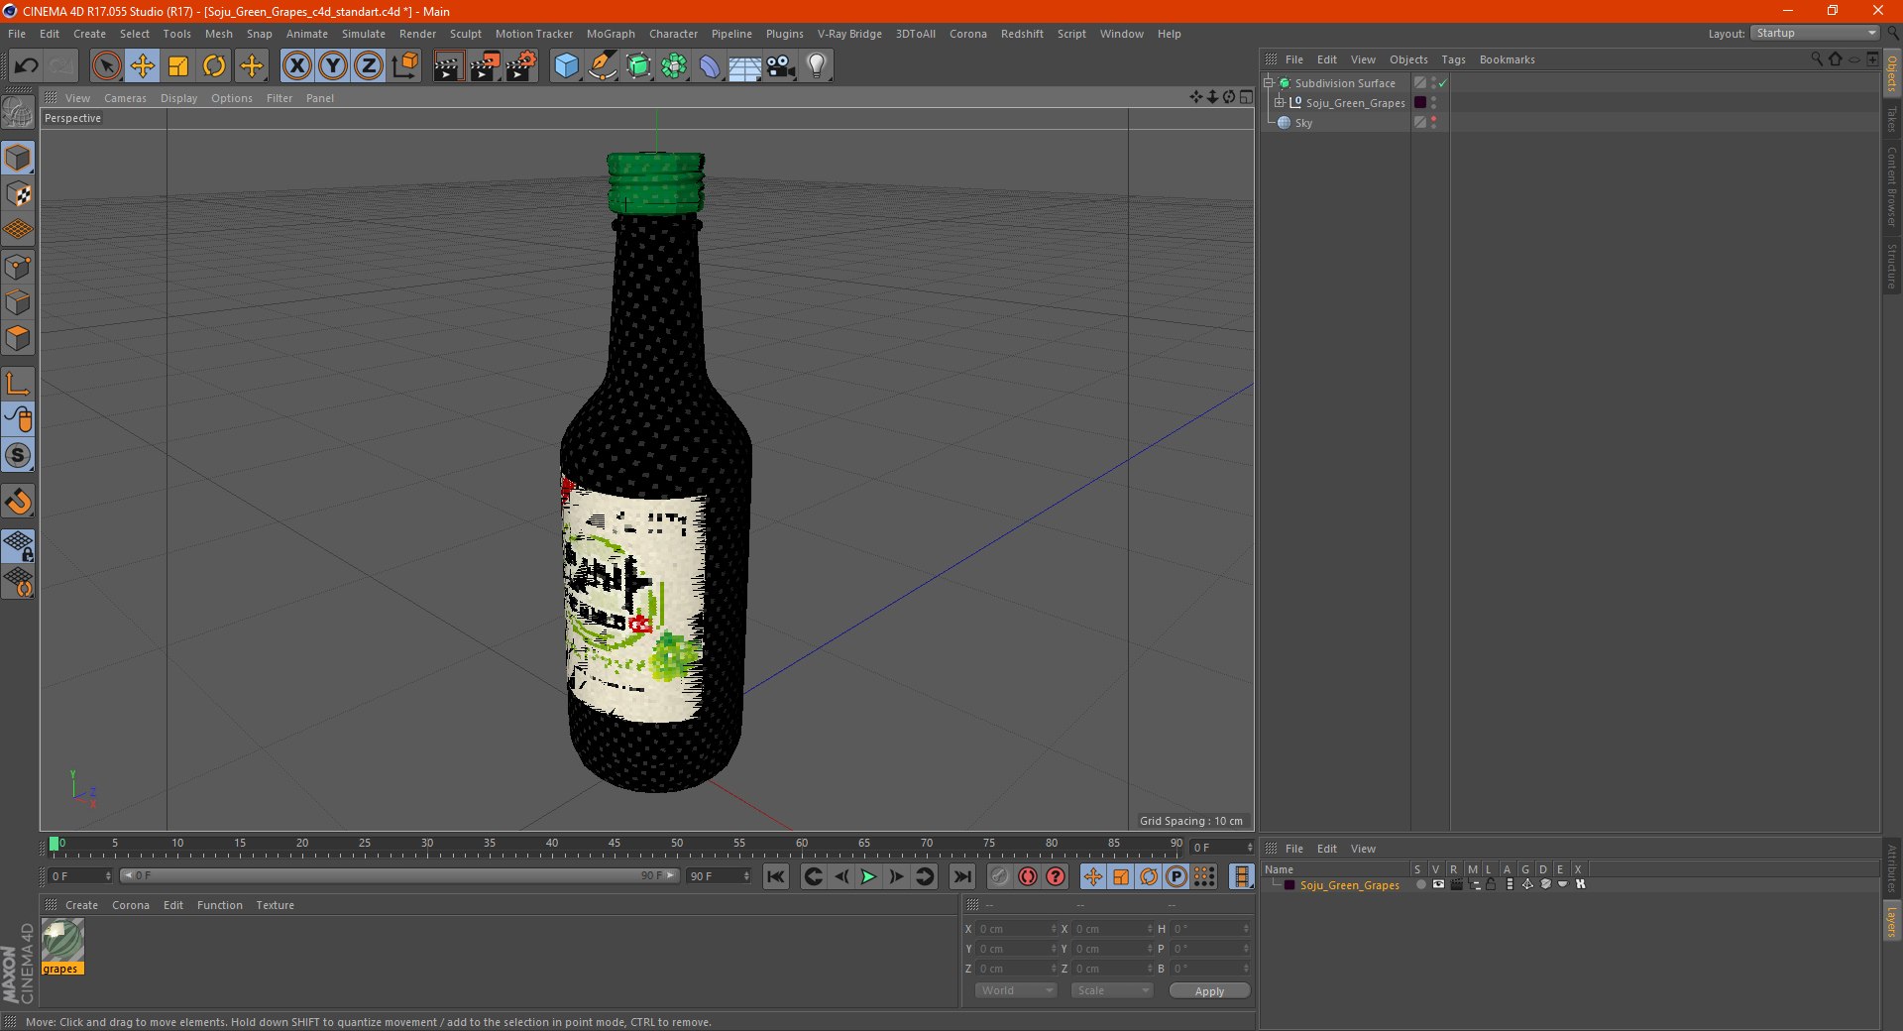Image resolution: width=1903 pixels, height=1031 pixels.
Task: Click the timeline preview range slider
Action: [398, 875]
